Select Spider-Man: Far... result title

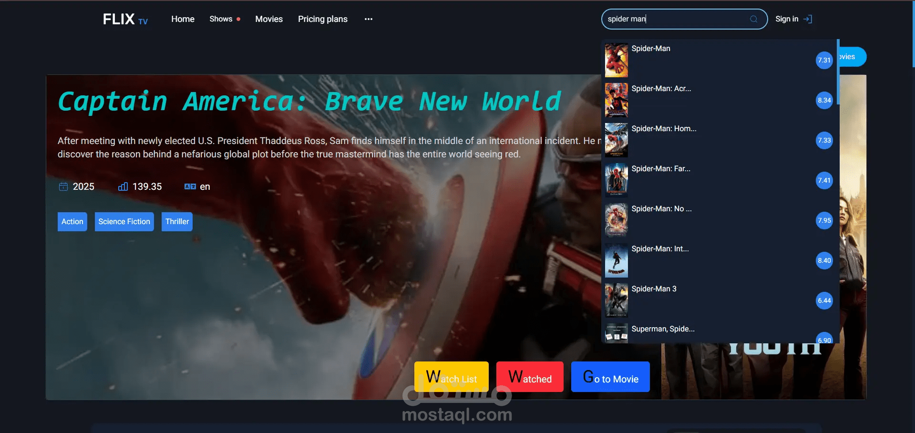[x=661, y=169]
